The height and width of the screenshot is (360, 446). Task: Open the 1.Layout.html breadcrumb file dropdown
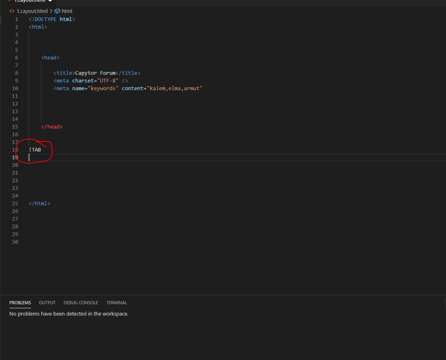tap(32, 11)
